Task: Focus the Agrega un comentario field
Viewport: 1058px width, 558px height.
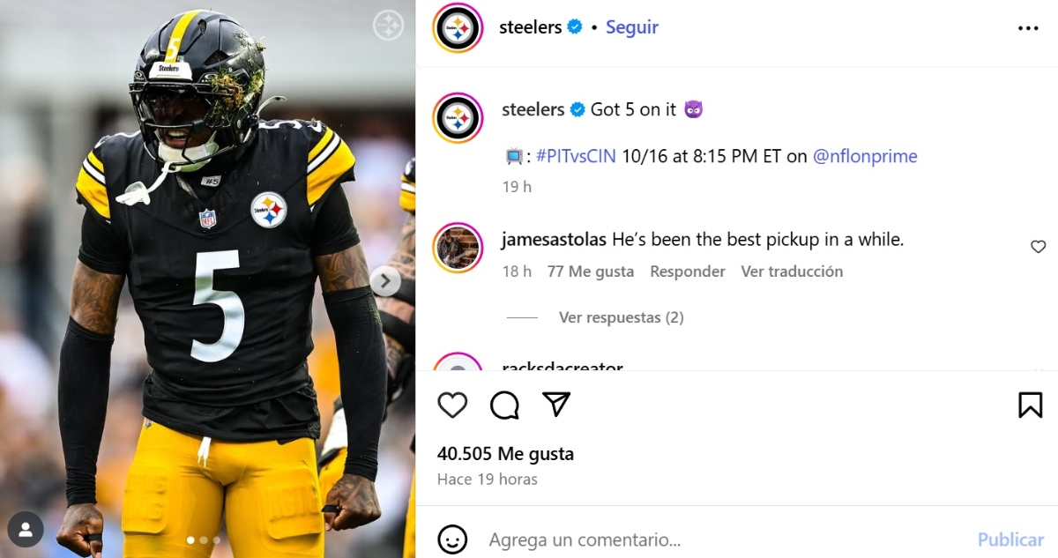Action: pyautogui.click(x=723, y=539)
